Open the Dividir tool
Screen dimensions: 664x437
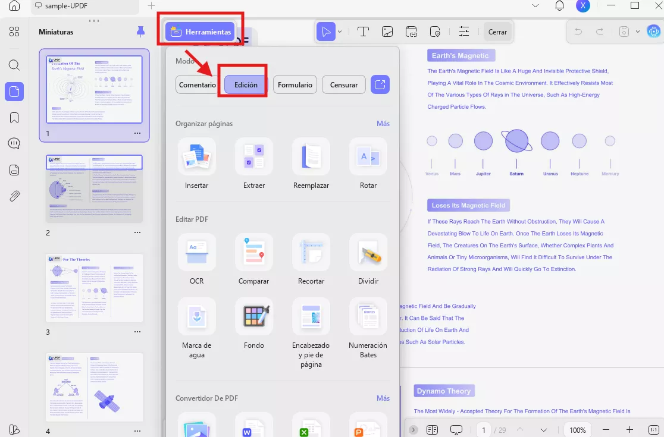tap(368, 252)
